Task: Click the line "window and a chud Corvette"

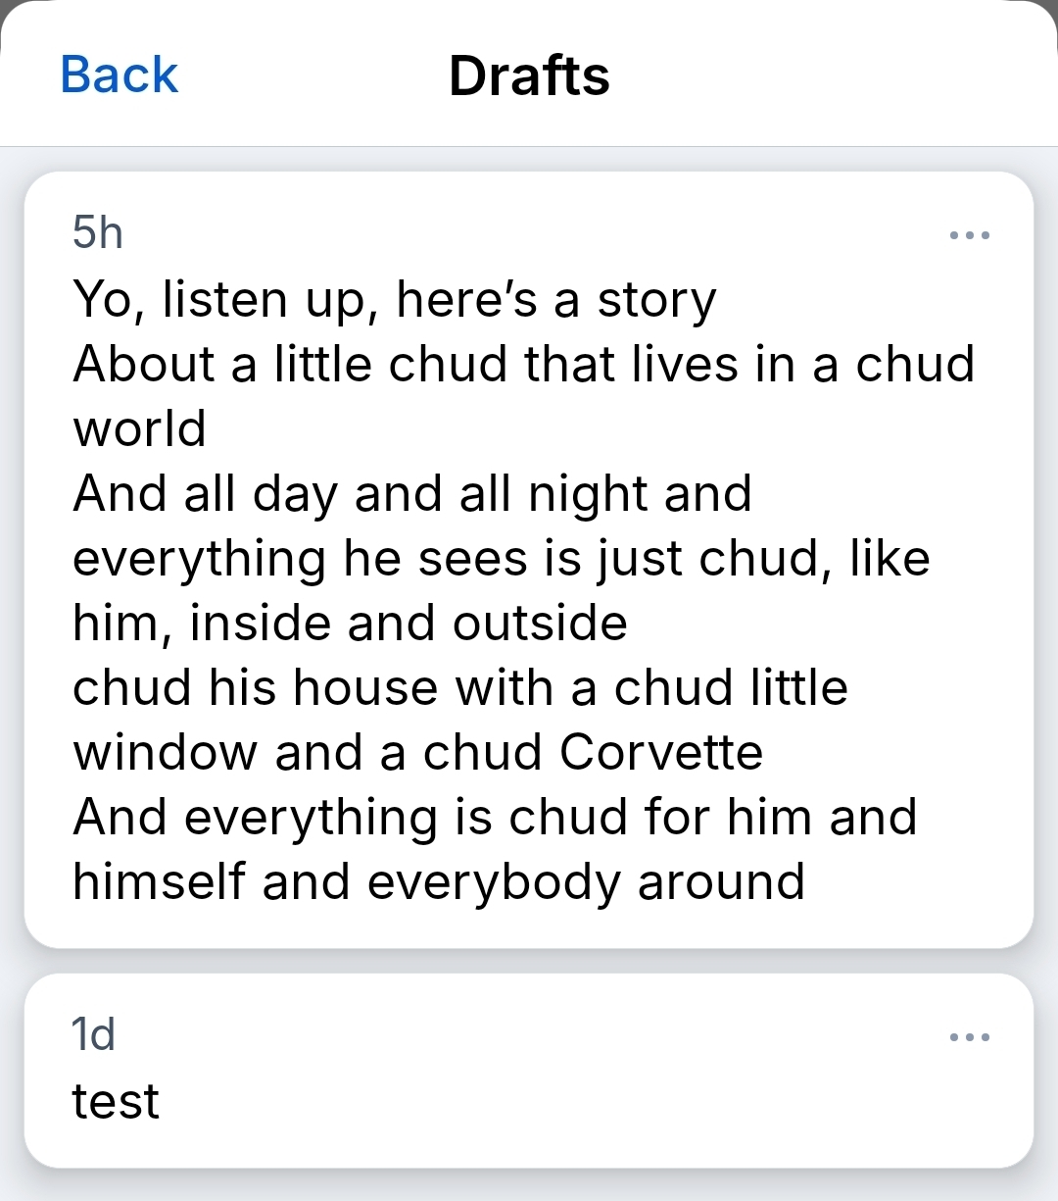Action: click(417, 753)
